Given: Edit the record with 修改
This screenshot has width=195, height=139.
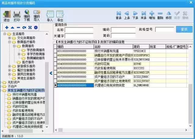Looking at the screenshot, I should tap(168, 15).
